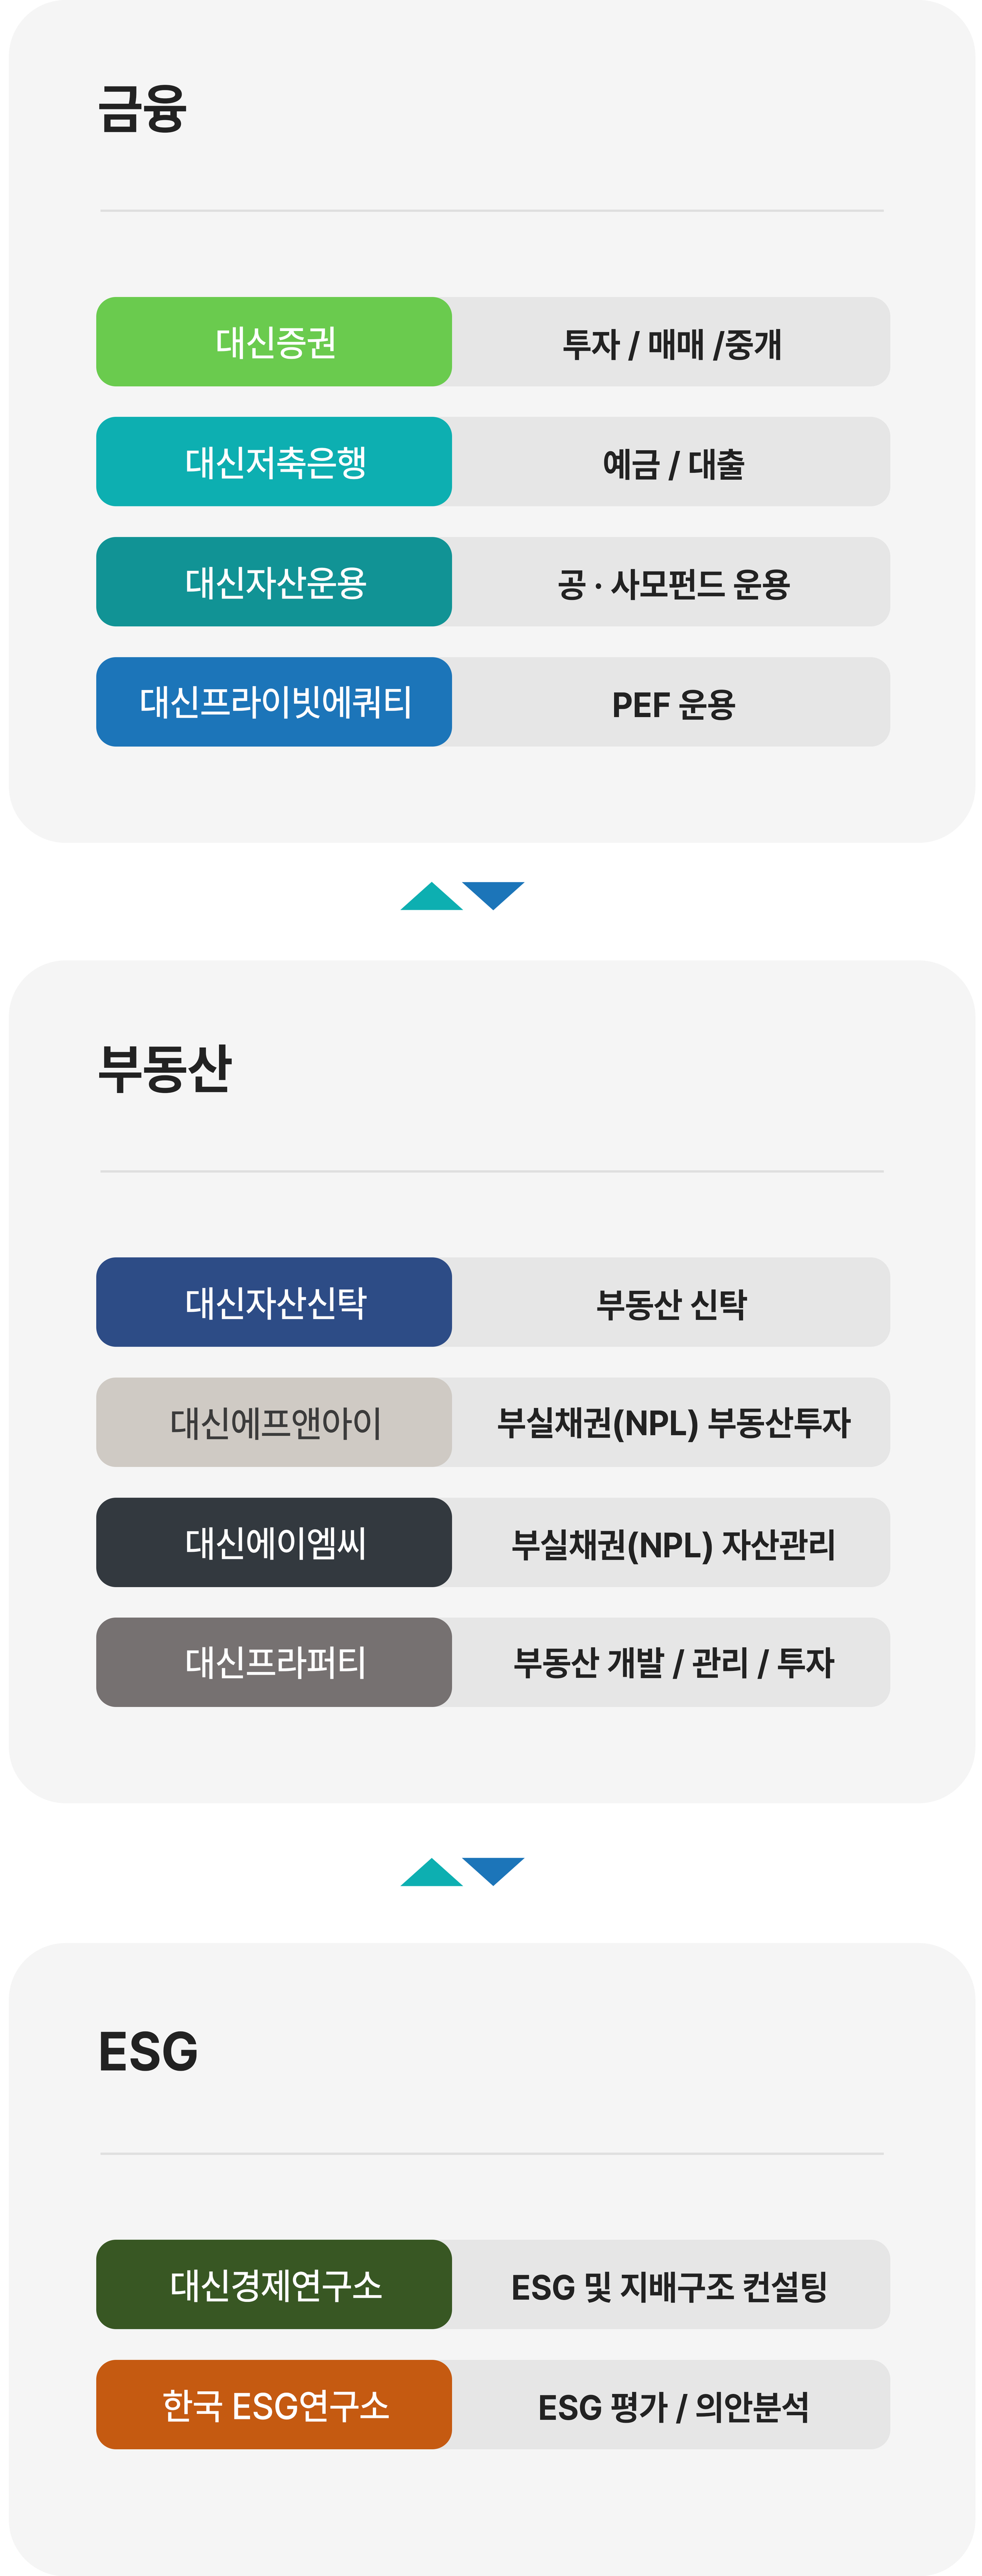Click blue down triangle below 금융 section
The width and height of the screenshot is (982, 2576).
pos(494,895)
